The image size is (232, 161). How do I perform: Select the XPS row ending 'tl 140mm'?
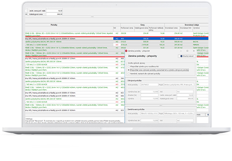tap(75, 78)
